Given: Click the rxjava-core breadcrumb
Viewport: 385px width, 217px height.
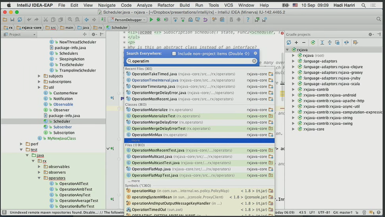Looking at the screenshot, I should tap(29, 28).
